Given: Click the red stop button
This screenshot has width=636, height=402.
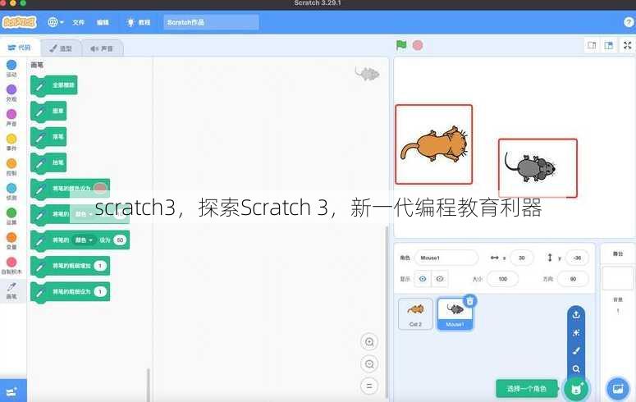Looking at the screenshot, I should click(x=418, y=45).
